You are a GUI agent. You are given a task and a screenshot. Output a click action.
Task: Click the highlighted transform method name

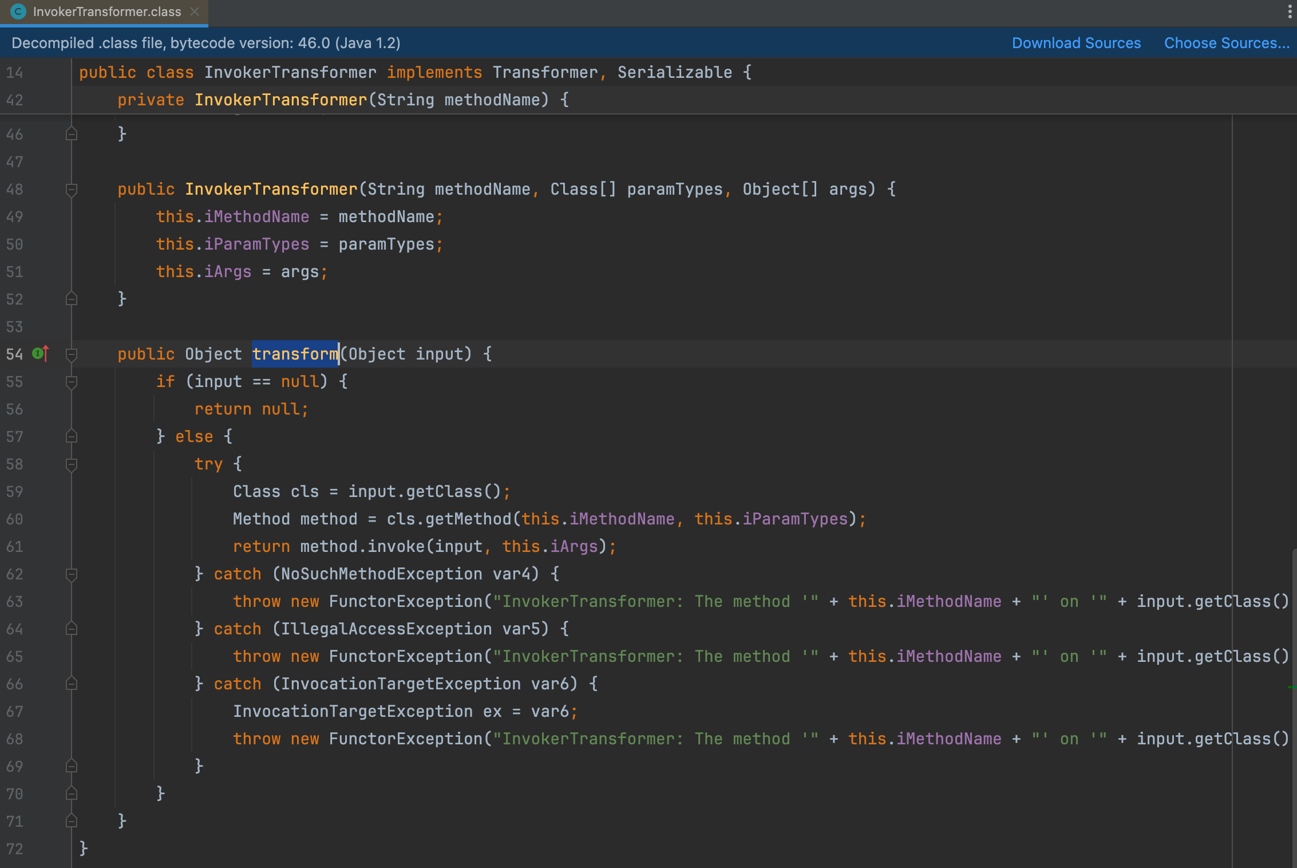295,354
